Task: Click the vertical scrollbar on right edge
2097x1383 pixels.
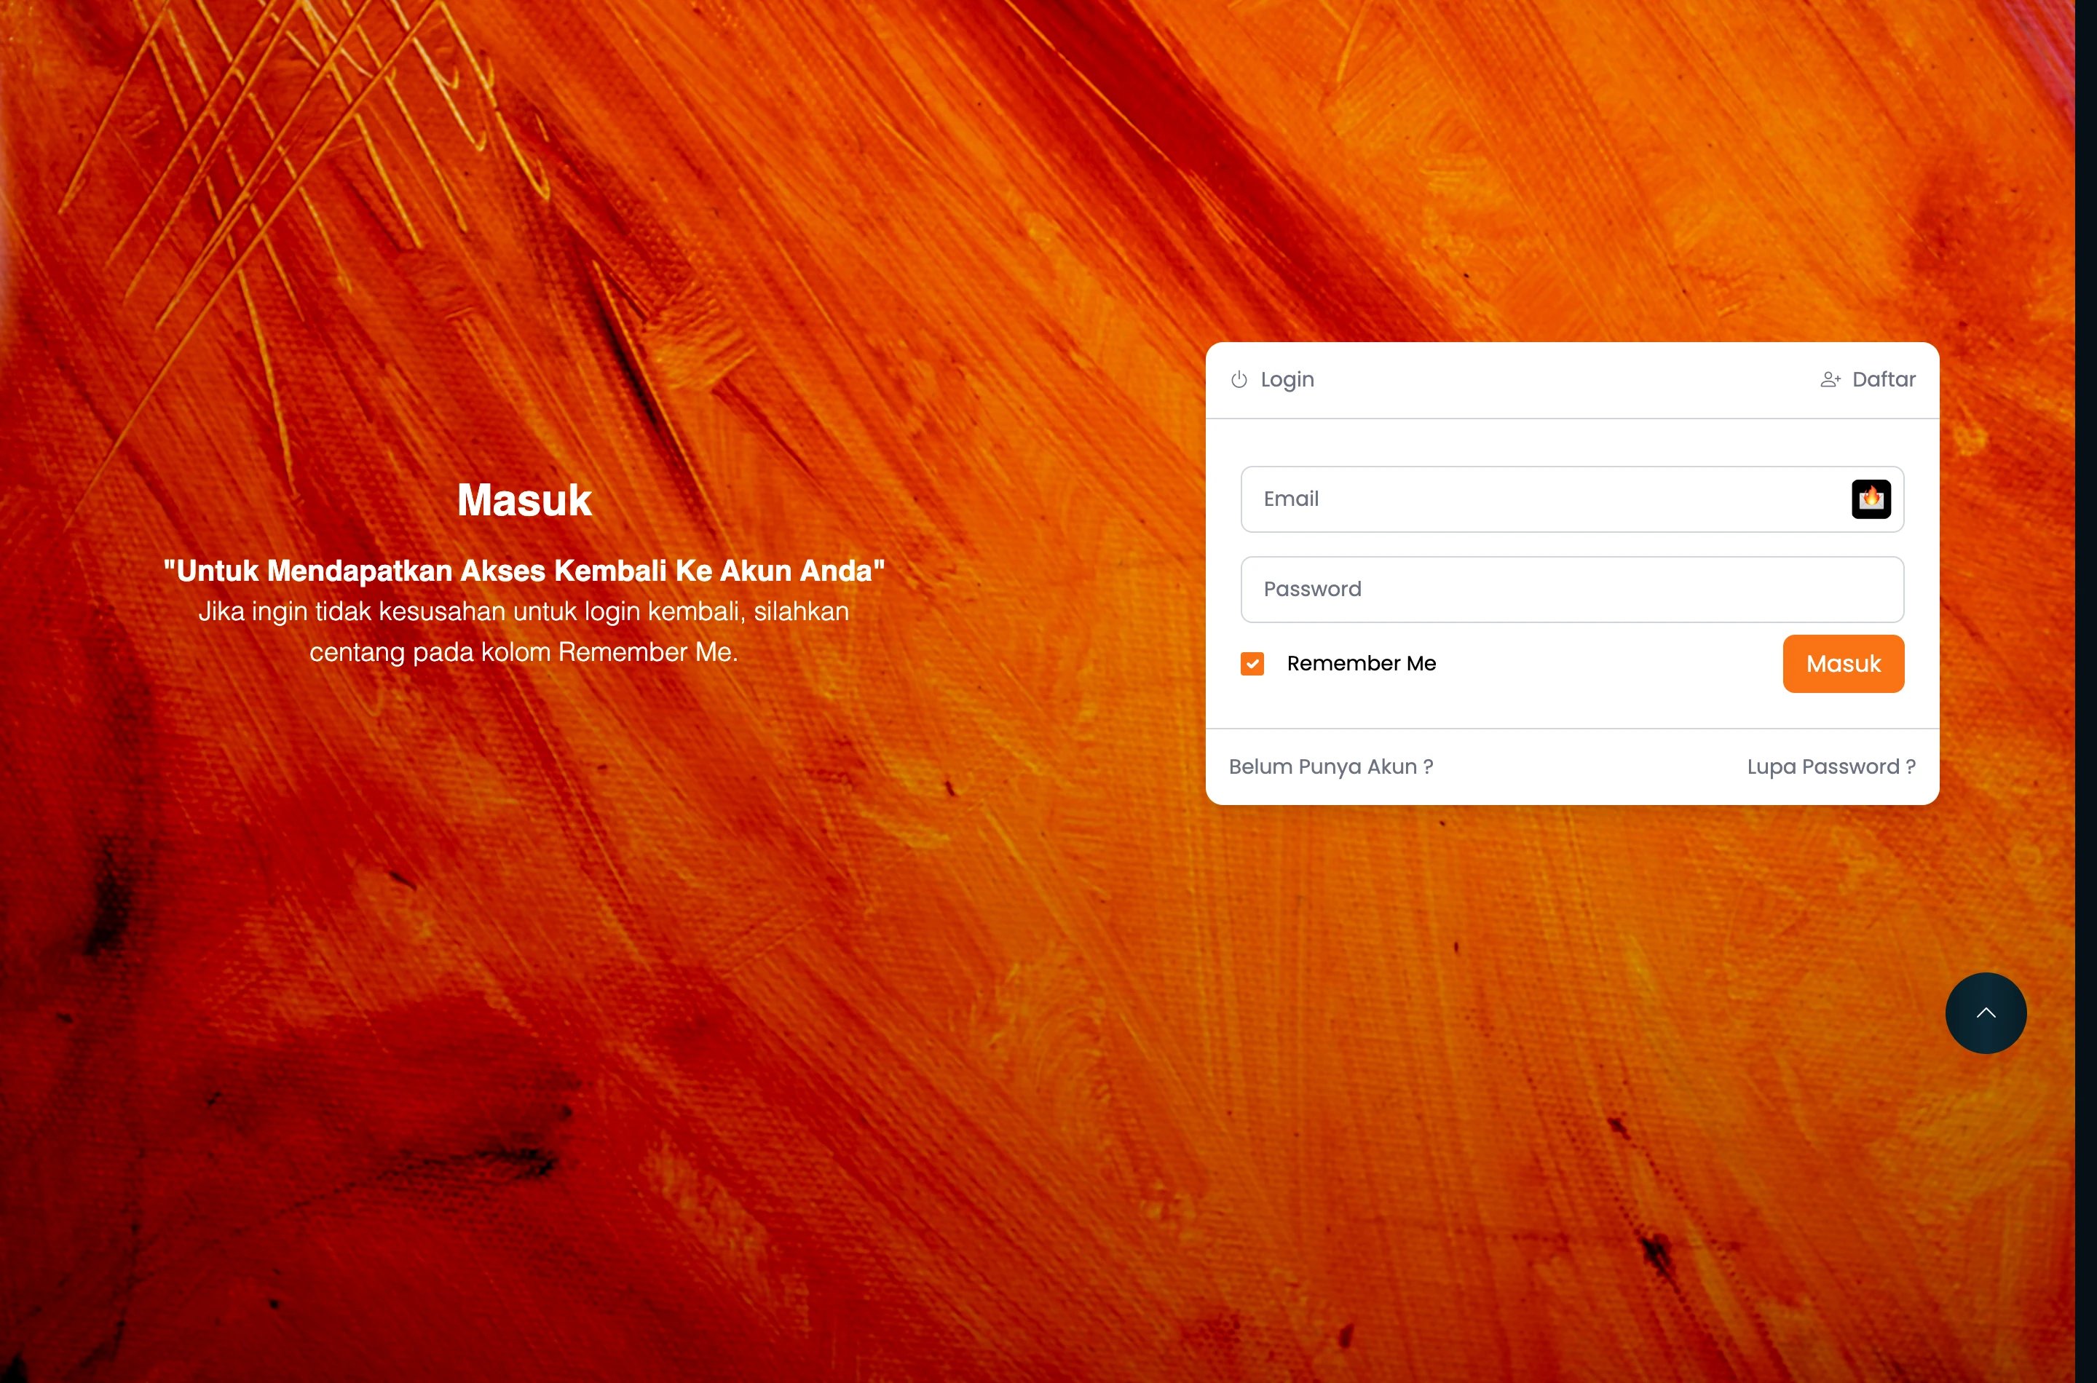Action: coord(2085,691)
